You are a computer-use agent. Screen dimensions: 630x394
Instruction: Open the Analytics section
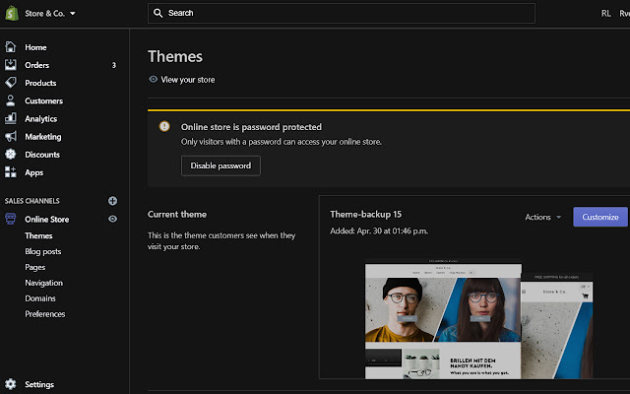[41, 119]
